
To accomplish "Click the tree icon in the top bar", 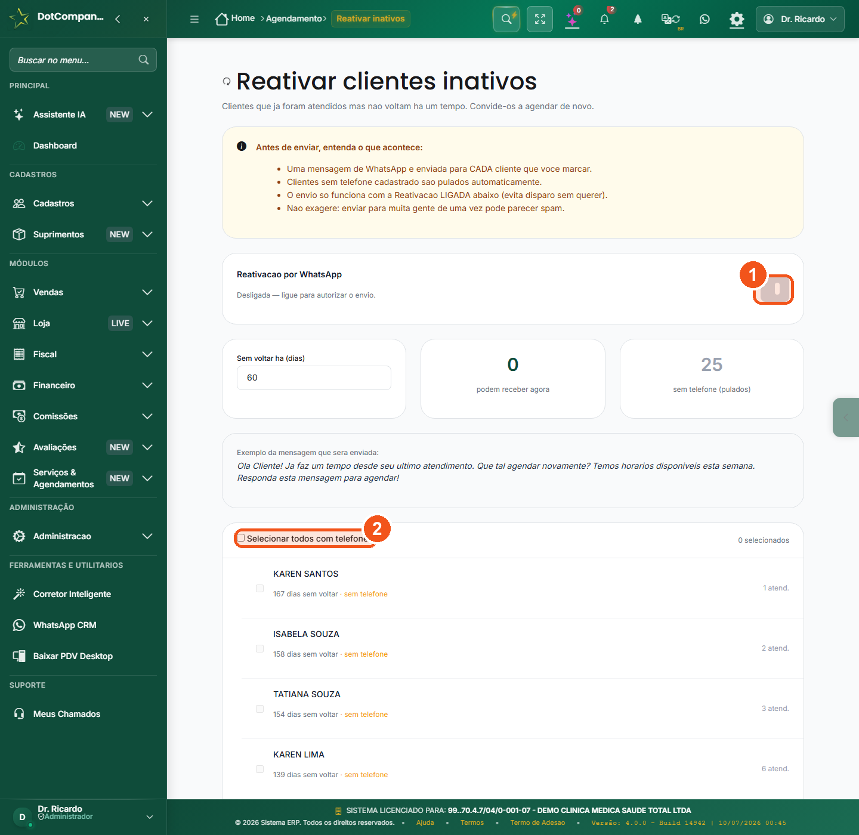I will pyautogui.click(x=638, y=19).
